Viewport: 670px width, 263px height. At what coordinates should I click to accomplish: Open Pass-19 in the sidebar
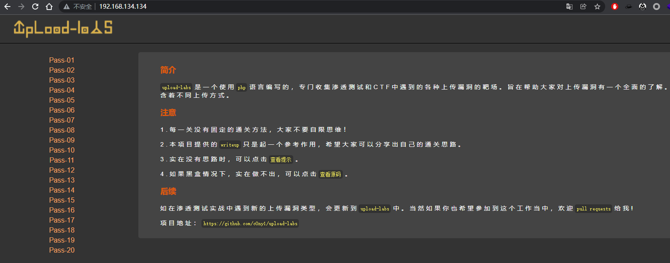point(62,240)
